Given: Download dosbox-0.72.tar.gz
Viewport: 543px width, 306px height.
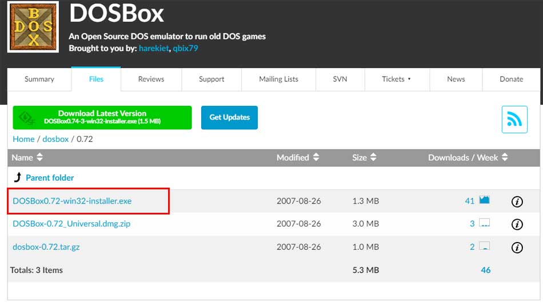Looking at the screenshot, I should pos(46,247).
